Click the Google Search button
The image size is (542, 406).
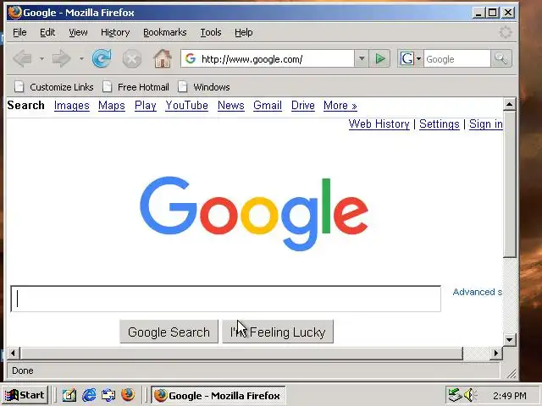tap(169, 332)
